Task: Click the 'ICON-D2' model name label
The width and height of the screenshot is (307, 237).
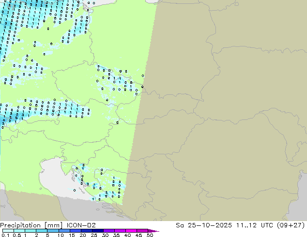Action: click(x=81, y=225)
